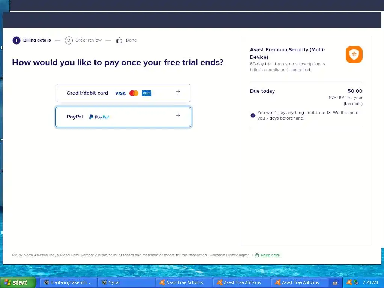Click the Mastercard logo icon
Viewport: 384px width, 288px height.
point(134,93)
